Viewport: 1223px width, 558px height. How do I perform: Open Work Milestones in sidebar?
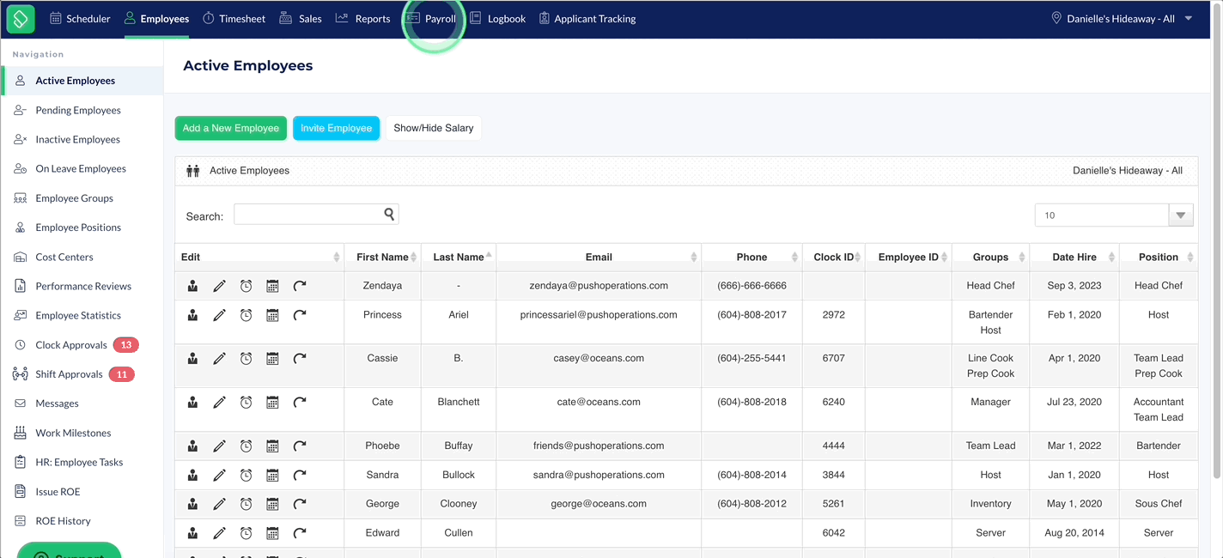coord(73,433)
